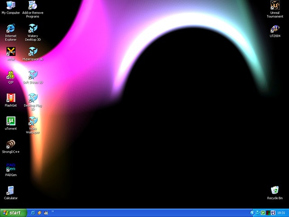
Task: Select the PADGen shortcut
Action: [x=11, y=170]
